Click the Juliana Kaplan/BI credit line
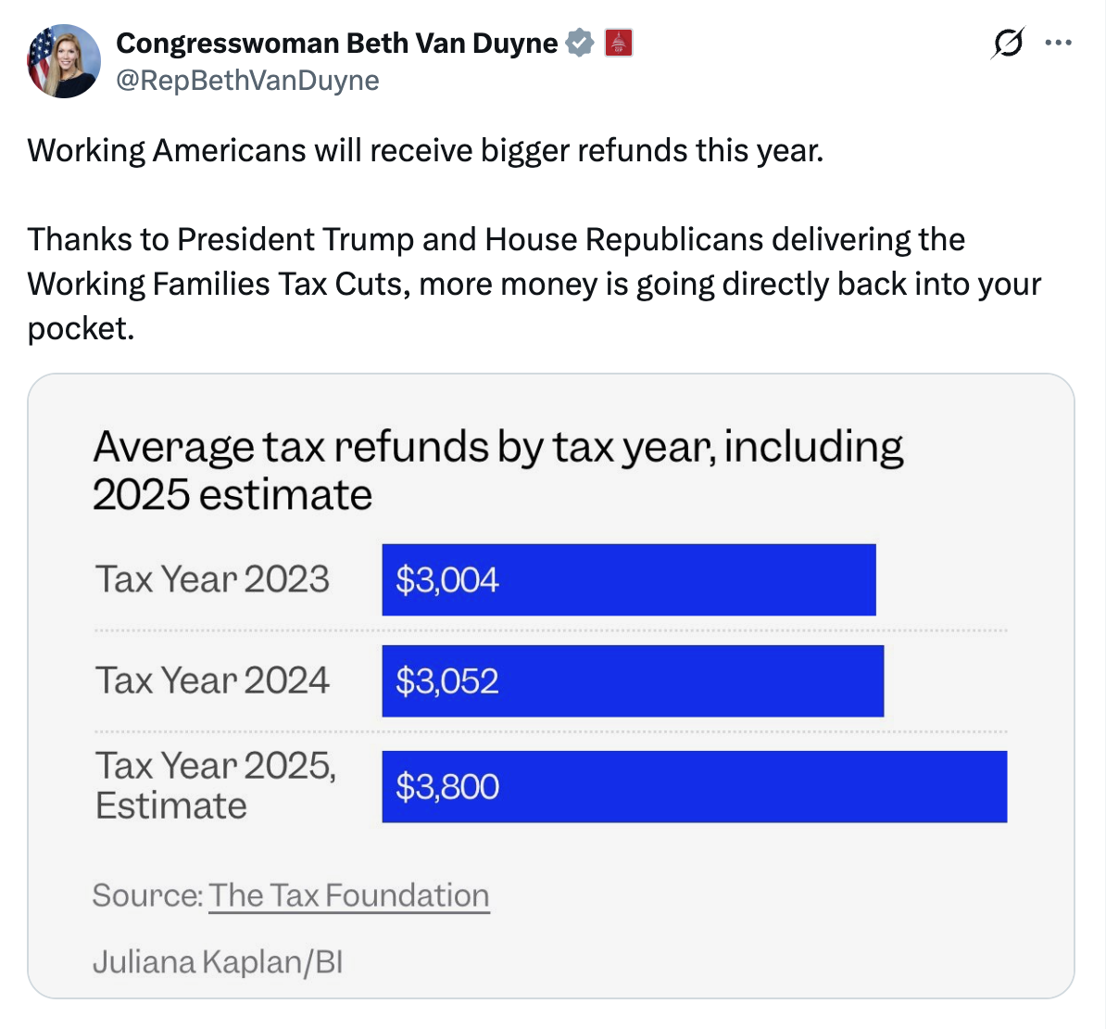1106x1029 pixels. tap(218, 962)
